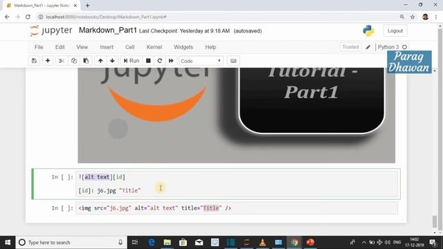Reload the page with the refresh icon
Image resolution: width=443 pixels, height=249 pixels.
(x=28, y=17)
